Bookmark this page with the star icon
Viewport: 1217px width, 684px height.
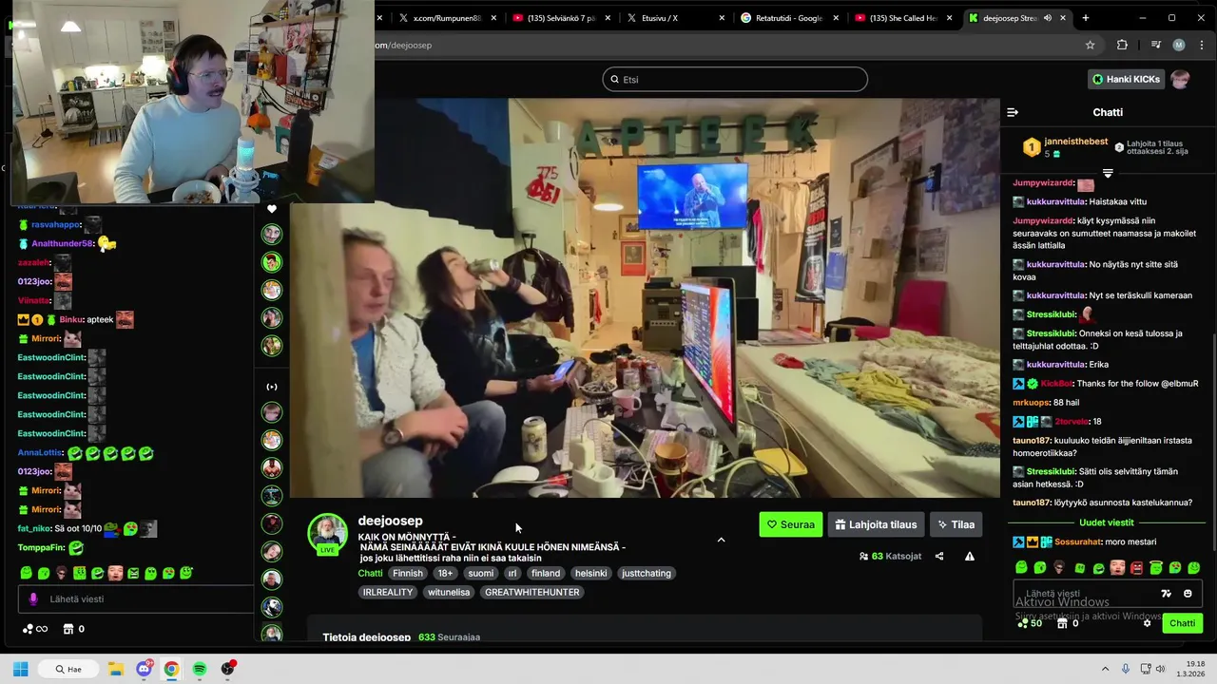(x=1091, y=45)
